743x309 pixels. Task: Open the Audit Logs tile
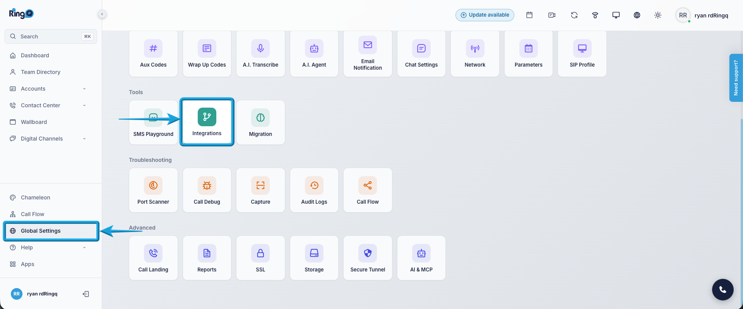(x=314, y=190)
